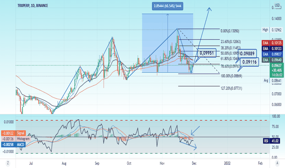This screenshot has height=168, width=285.
Task: Click the TRXPERP, 1D, BINANCE chart title
Action: pyautogui.click(x=33, y=5)
